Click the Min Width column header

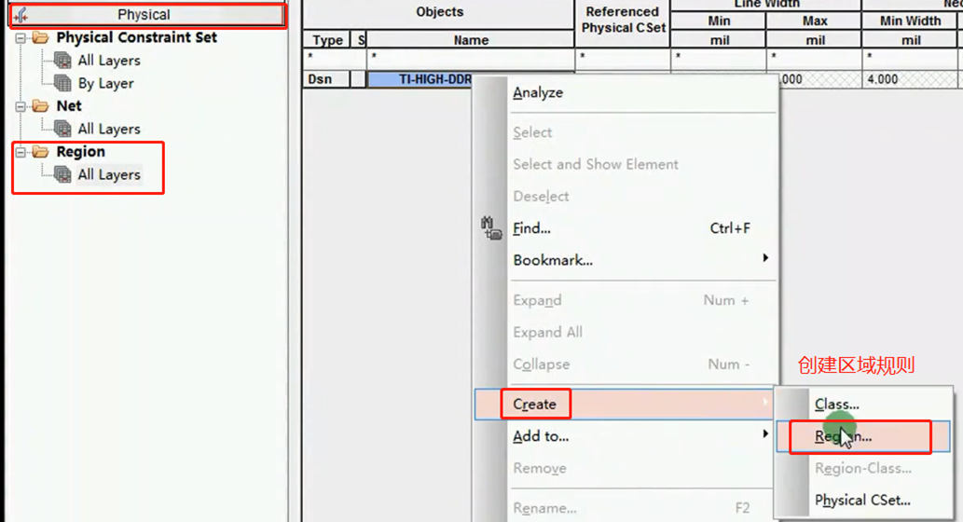910,21
